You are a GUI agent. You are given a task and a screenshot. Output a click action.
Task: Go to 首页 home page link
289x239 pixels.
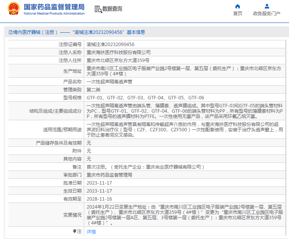(x=238, y=13)
